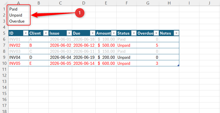Select due date 2026-06-18
220x113 pixels.
84,39
